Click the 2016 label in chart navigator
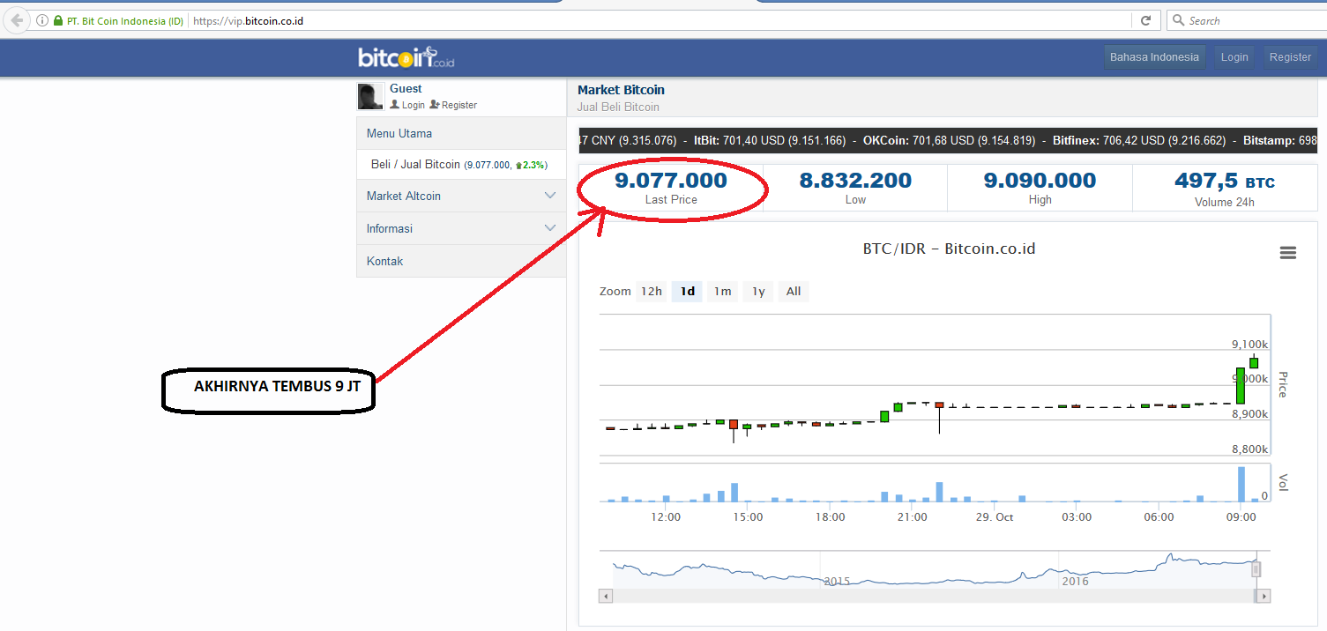 tap(1075, 581)
